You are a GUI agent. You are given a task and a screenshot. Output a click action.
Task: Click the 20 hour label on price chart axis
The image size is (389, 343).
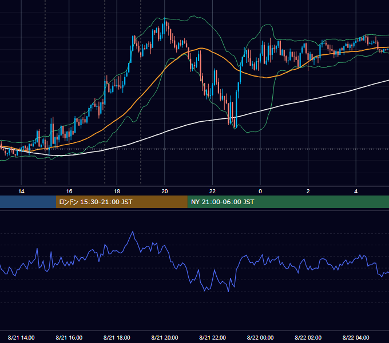pyautogui.click(x=165, y=192)
